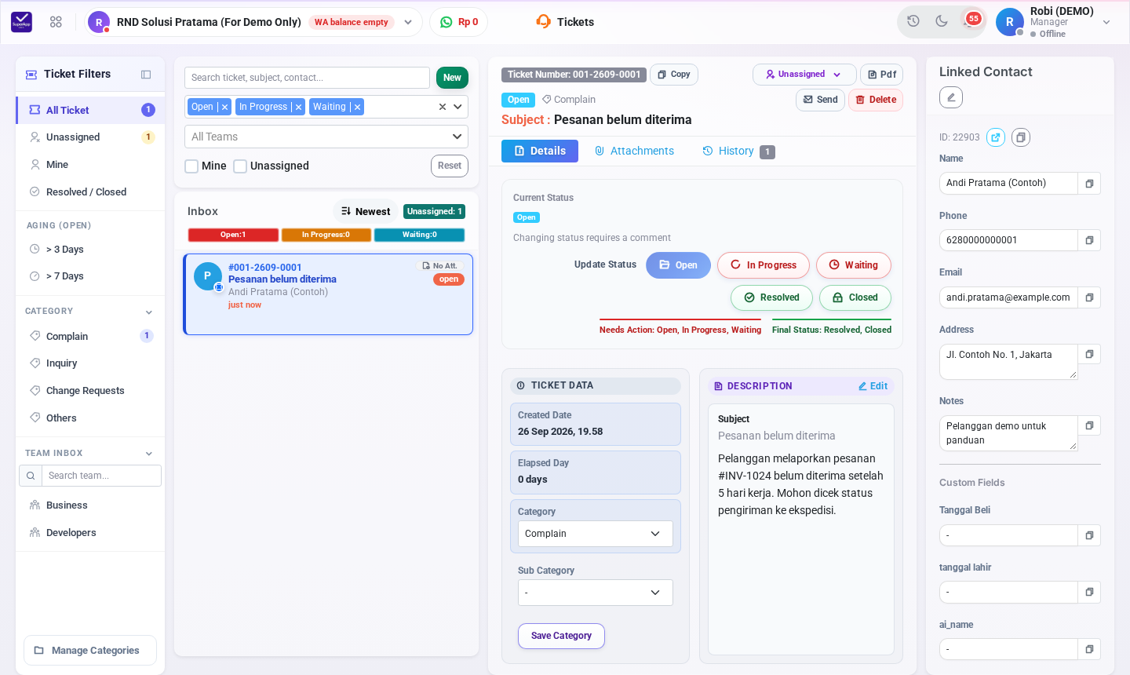Copy contact ID 22903 icon
Viewport: 1130px width, 675px height.
pos(1021,137)
